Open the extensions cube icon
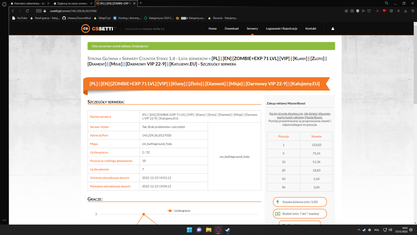Viewport: 417px width, 235px height. click(391, 11)
